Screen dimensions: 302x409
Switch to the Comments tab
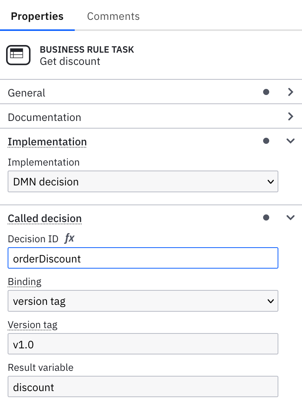click(x=113, y=16)
